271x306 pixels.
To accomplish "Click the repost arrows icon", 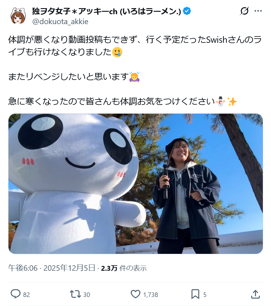I will click(75, 294).
